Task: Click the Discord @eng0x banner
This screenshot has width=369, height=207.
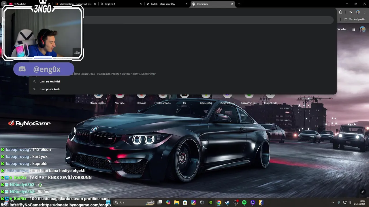Action: (44, 69)
